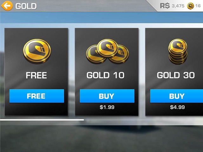
Task: Claim free gold with FREE button
Action: click(x=37, y=96)
